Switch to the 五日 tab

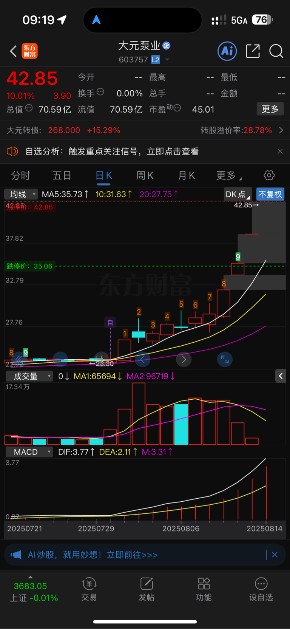tap(62, 176)
